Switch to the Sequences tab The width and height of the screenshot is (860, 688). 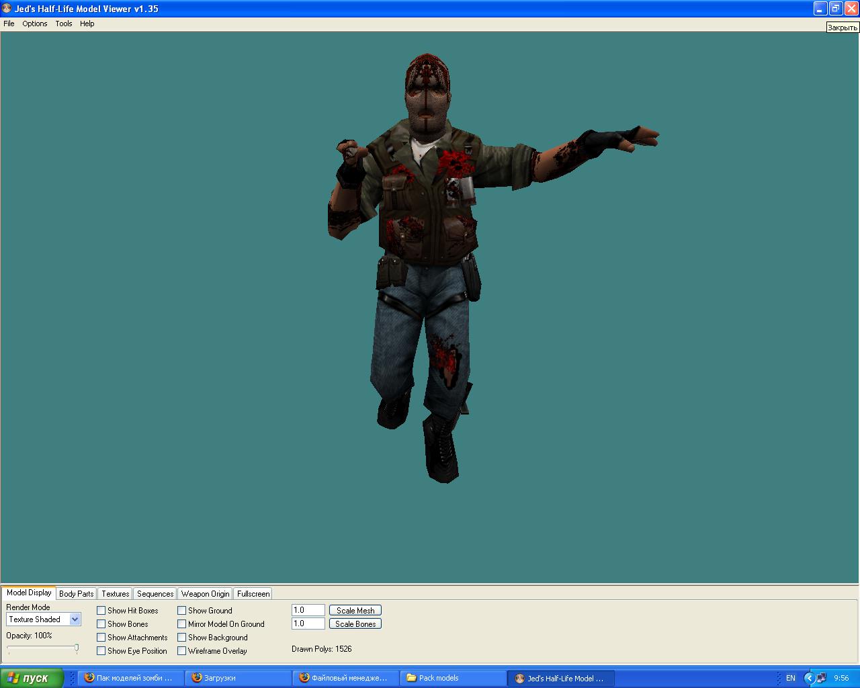click(155, 594)
